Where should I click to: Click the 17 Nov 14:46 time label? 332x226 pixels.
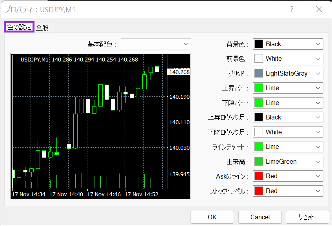point(104,194)
